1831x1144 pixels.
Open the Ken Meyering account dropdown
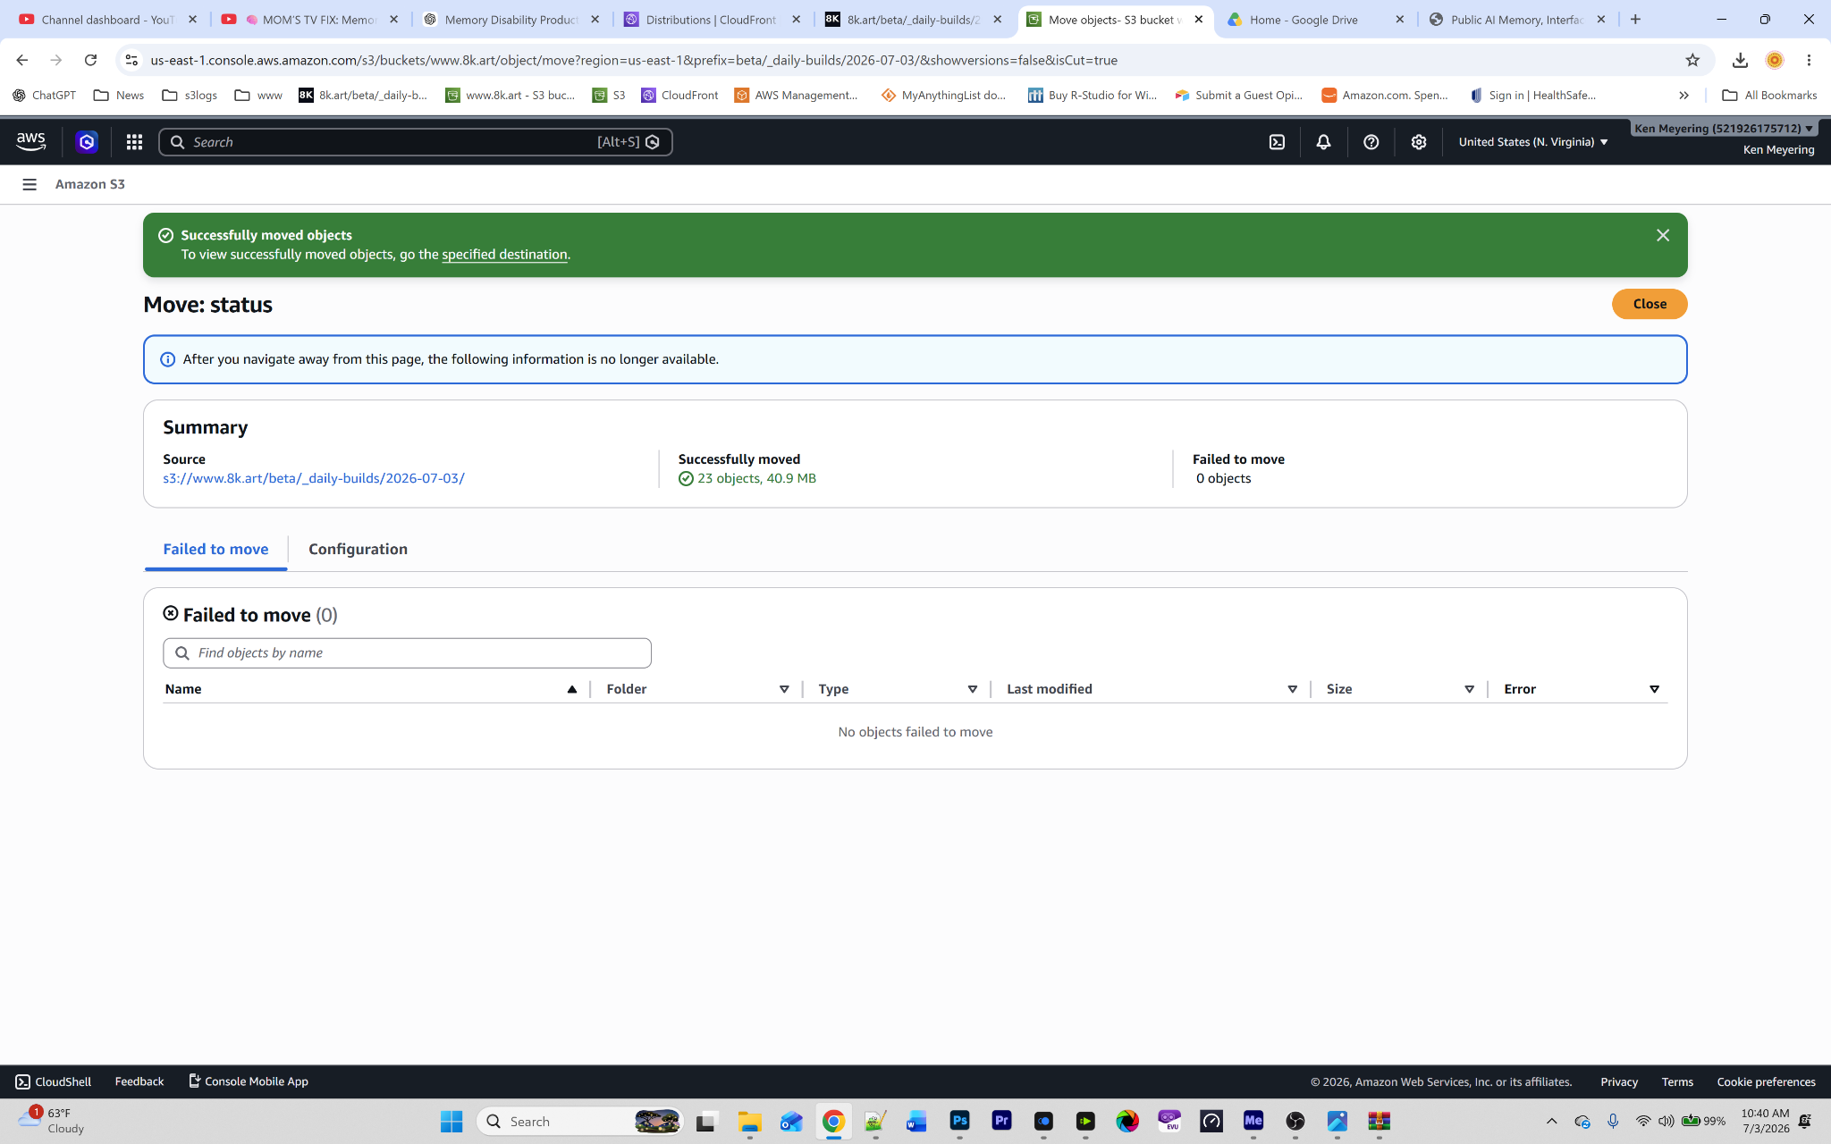tap(1723, 129)
